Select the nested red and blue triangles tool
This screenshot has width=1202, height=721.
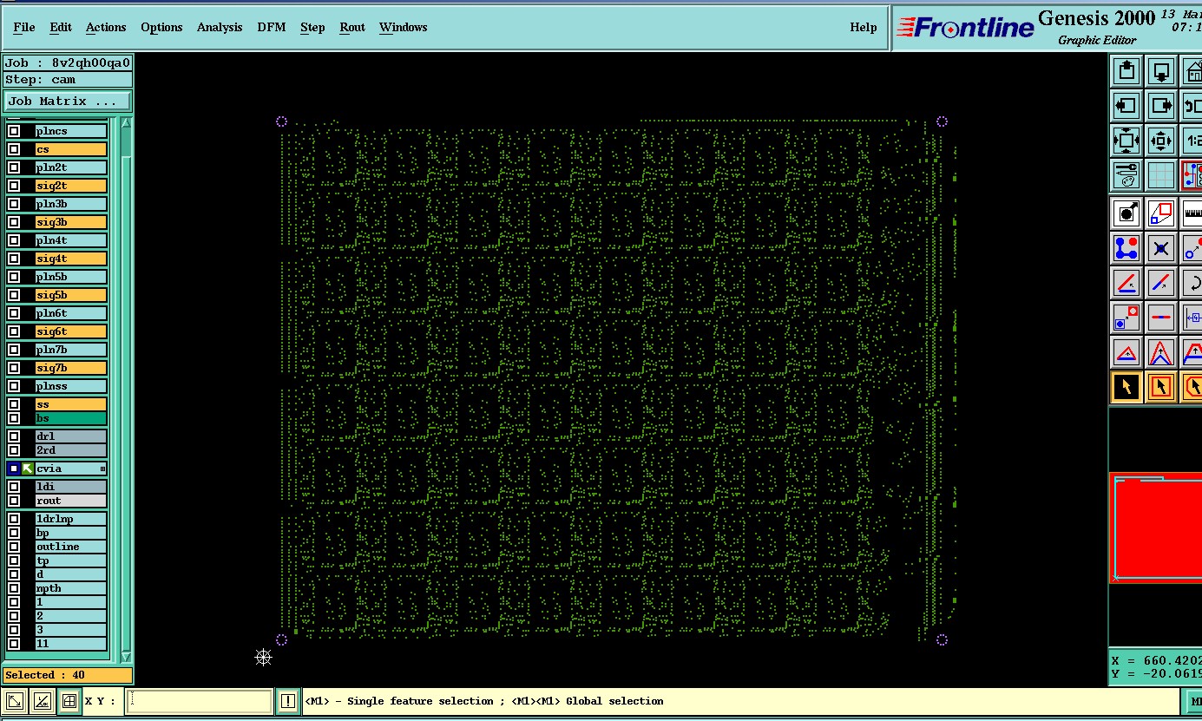[1161, 352]
